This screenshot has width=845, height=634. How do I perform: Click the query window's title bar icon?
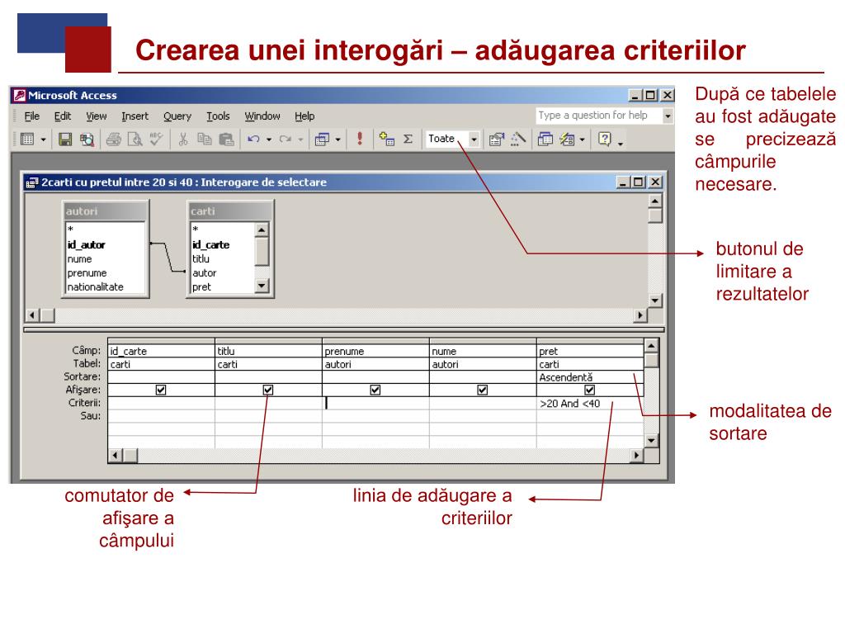(x=32, y=182)
